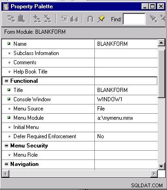Click the empty Initial Menu value cell
Image resolution: width=167 pixels, height=190 pixels.
(x=126, y=127)
